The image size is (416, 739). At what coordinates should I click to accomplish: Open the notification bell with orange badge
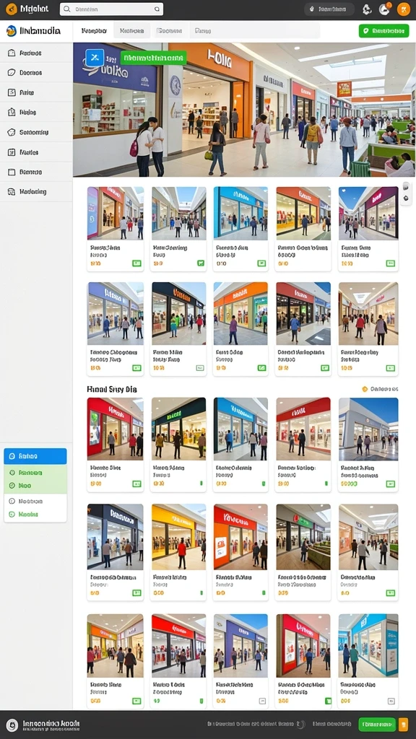coord(384,9)
